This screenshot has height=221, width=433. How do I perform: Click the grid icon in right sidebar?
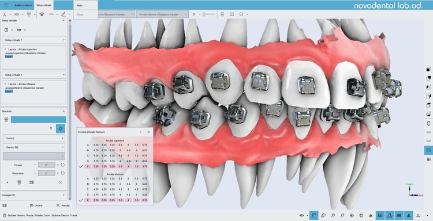pyautogui.click(x=428, y=159)
